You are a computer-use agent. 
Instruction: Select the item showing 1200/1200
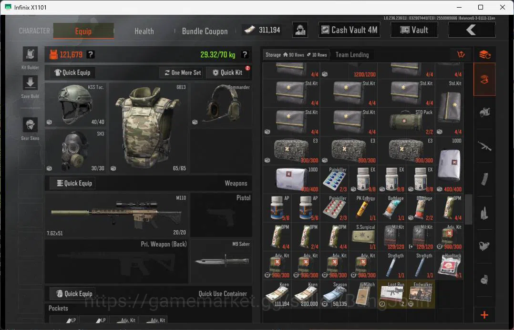(x=349, y=71)
